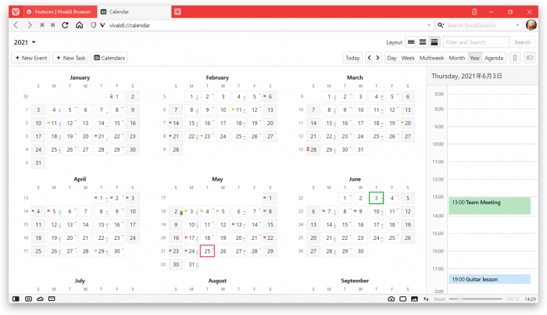Click the rewind history icon
547x315 pixels.
pyautogui.click(x=42, y=25)
